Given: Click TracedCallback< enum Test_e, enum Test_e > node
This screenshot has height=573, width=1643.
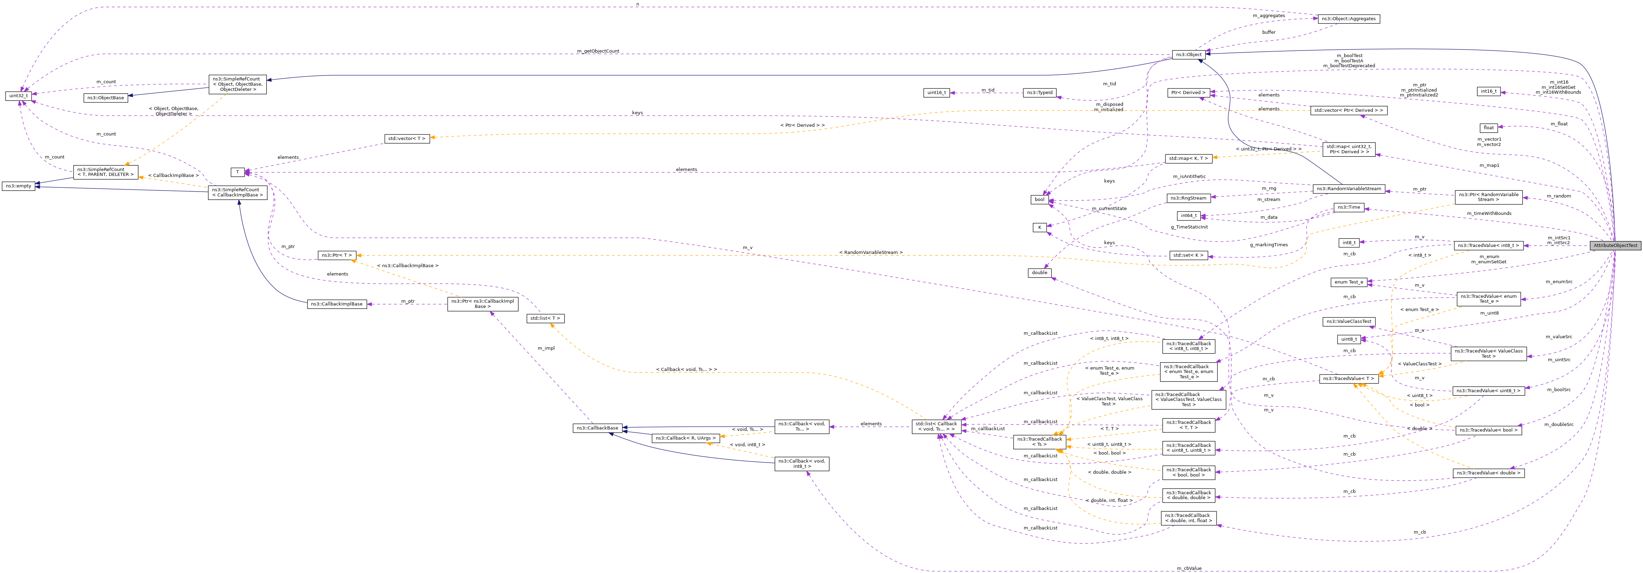Looking at the screenshot, I should point(1188,372).
